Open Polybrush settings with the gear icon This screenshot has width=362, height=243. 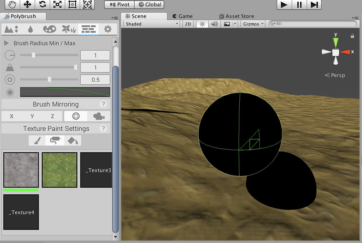click(108, 29)
